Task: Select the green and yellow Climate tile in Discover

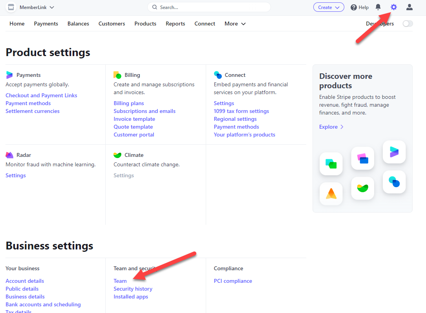Action: [362, 188]
